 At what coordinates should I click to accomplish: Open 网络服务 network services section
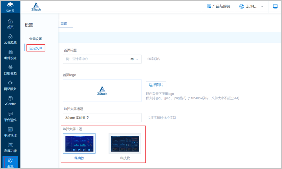click(x=10, y=85)
